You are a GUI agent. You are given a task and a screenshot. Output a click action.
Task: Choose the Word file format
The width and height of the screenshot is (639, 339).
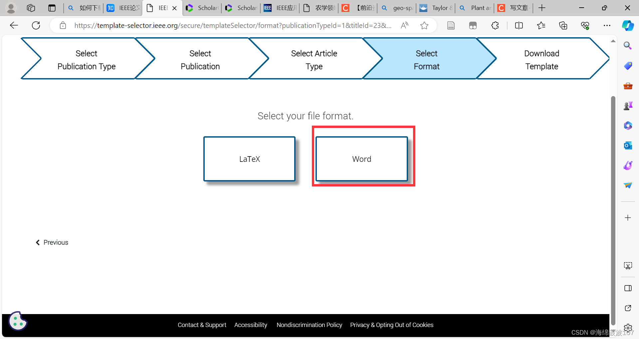(362, 159)
